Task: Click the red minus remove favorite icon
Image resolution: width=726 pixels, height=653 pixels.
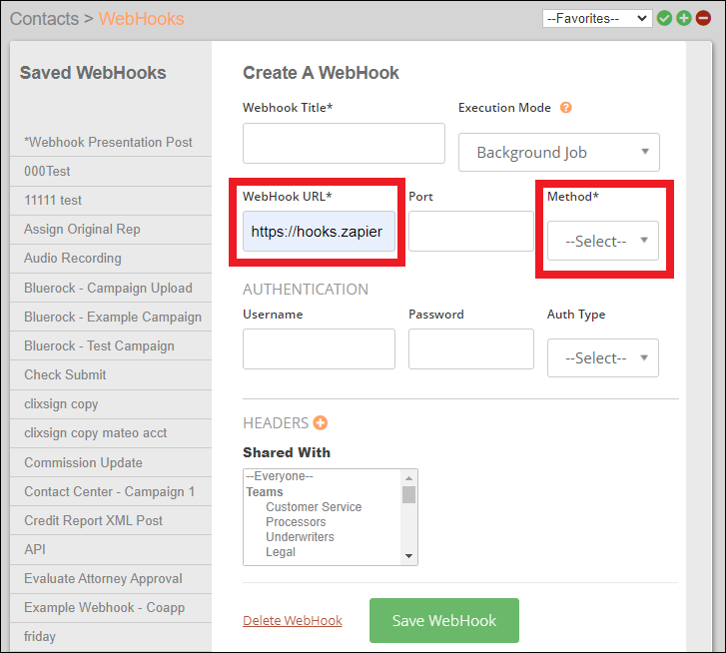Action: 703,19
